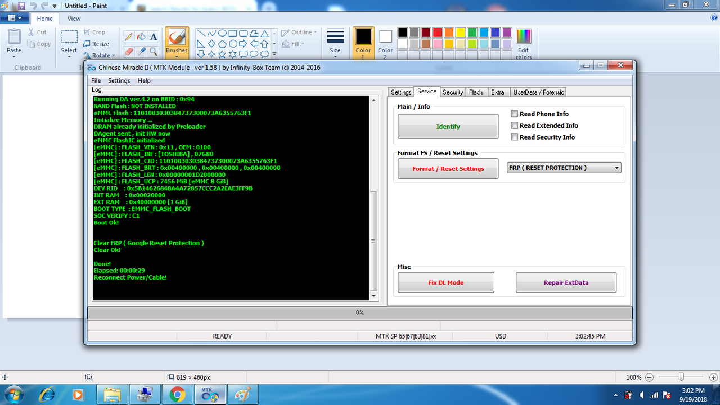
Task: Pick the yellow color in palette
Action: pyautogui.click(x=461, y=33)
